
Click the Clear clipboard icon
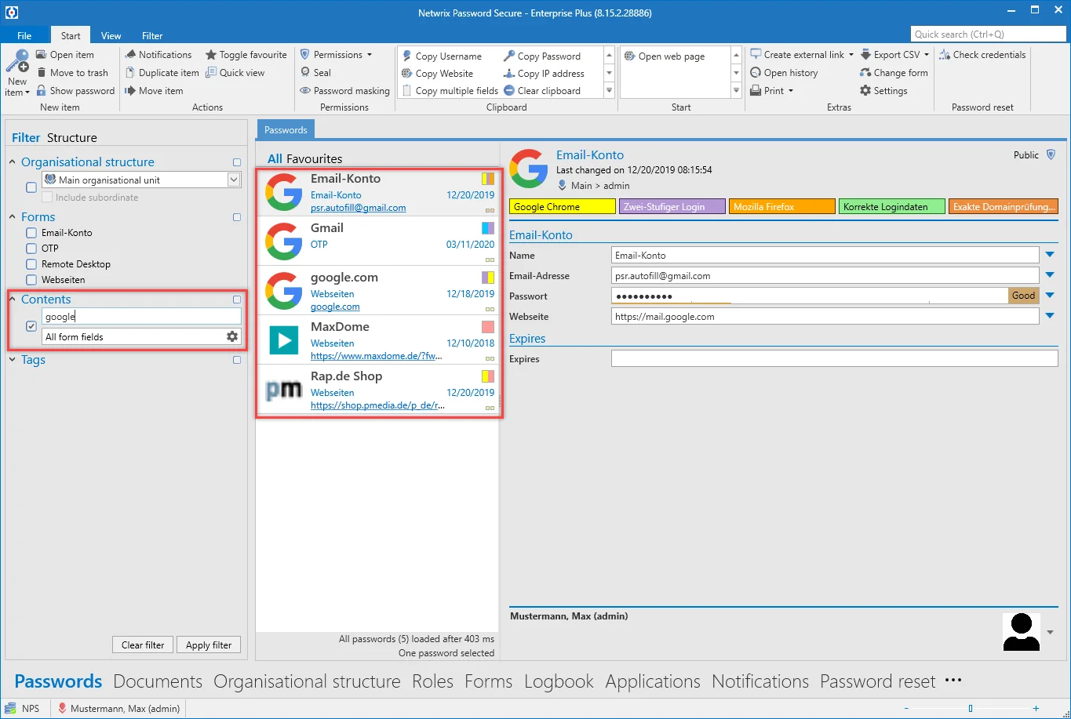[508, 90]
